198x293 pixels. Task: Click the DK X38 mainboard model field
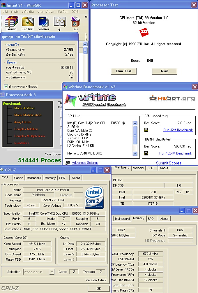click(x=138, y=185)
